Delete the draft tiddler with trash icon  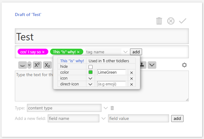click(x=159, y=21)
